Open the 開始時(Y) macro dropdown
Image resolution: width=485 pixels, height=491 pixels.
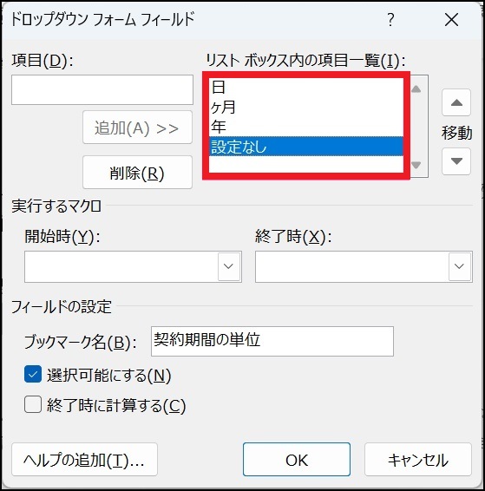[x=229, y=266]
